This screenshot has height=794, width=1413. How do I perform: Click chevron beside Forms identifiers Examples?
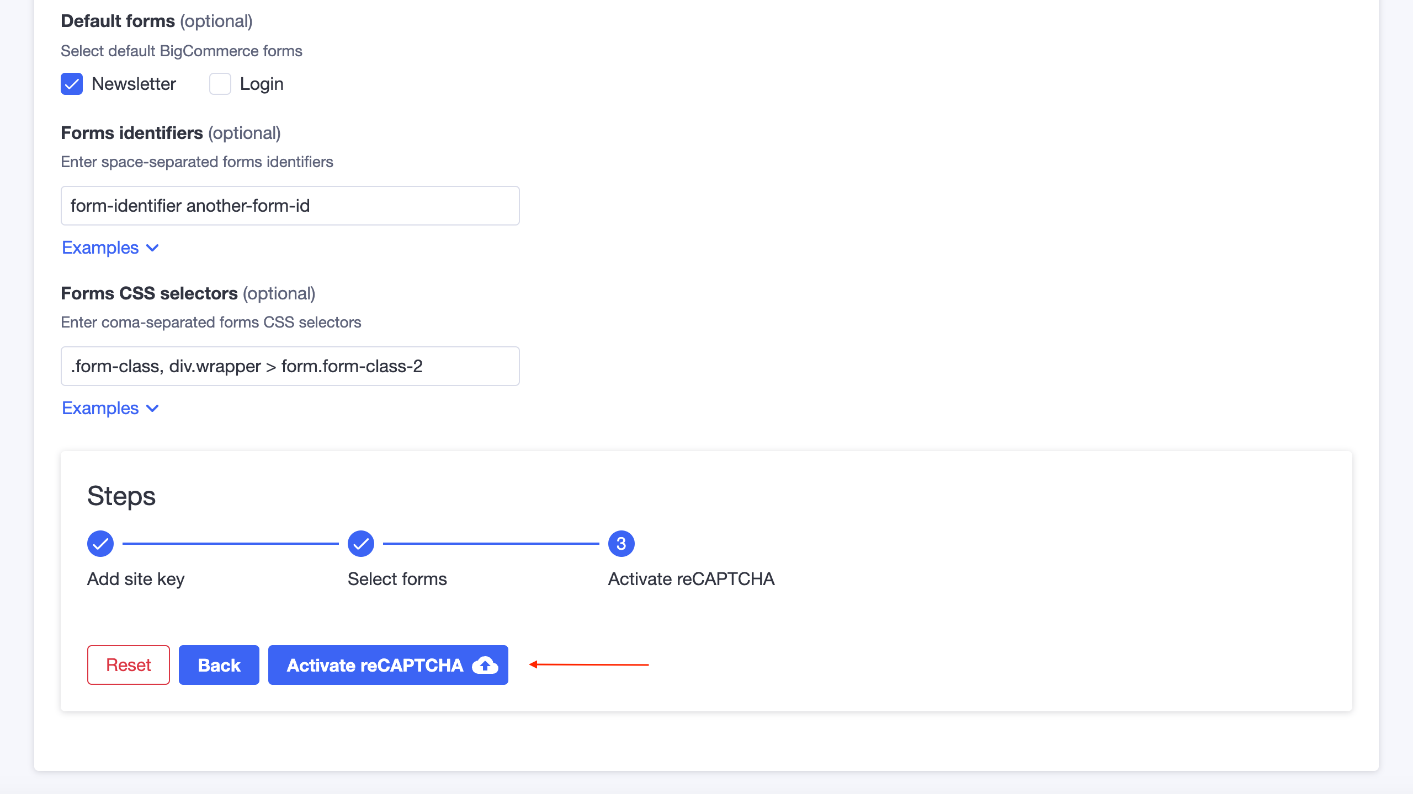tap(153, 248)
